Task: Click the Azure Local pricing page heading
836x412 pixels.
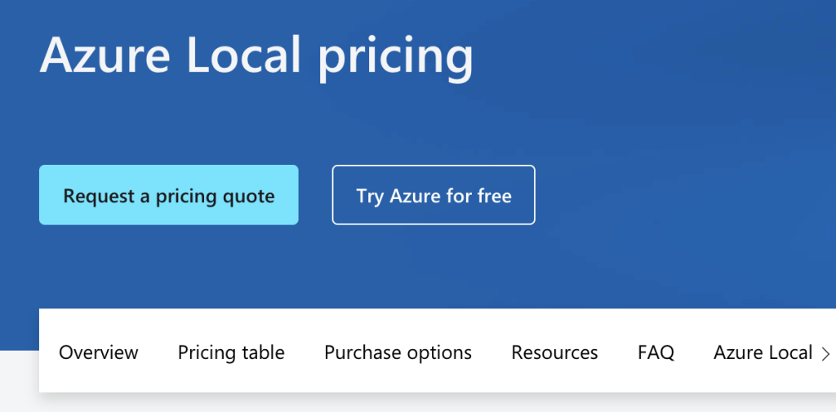Action: click(256, 57)
